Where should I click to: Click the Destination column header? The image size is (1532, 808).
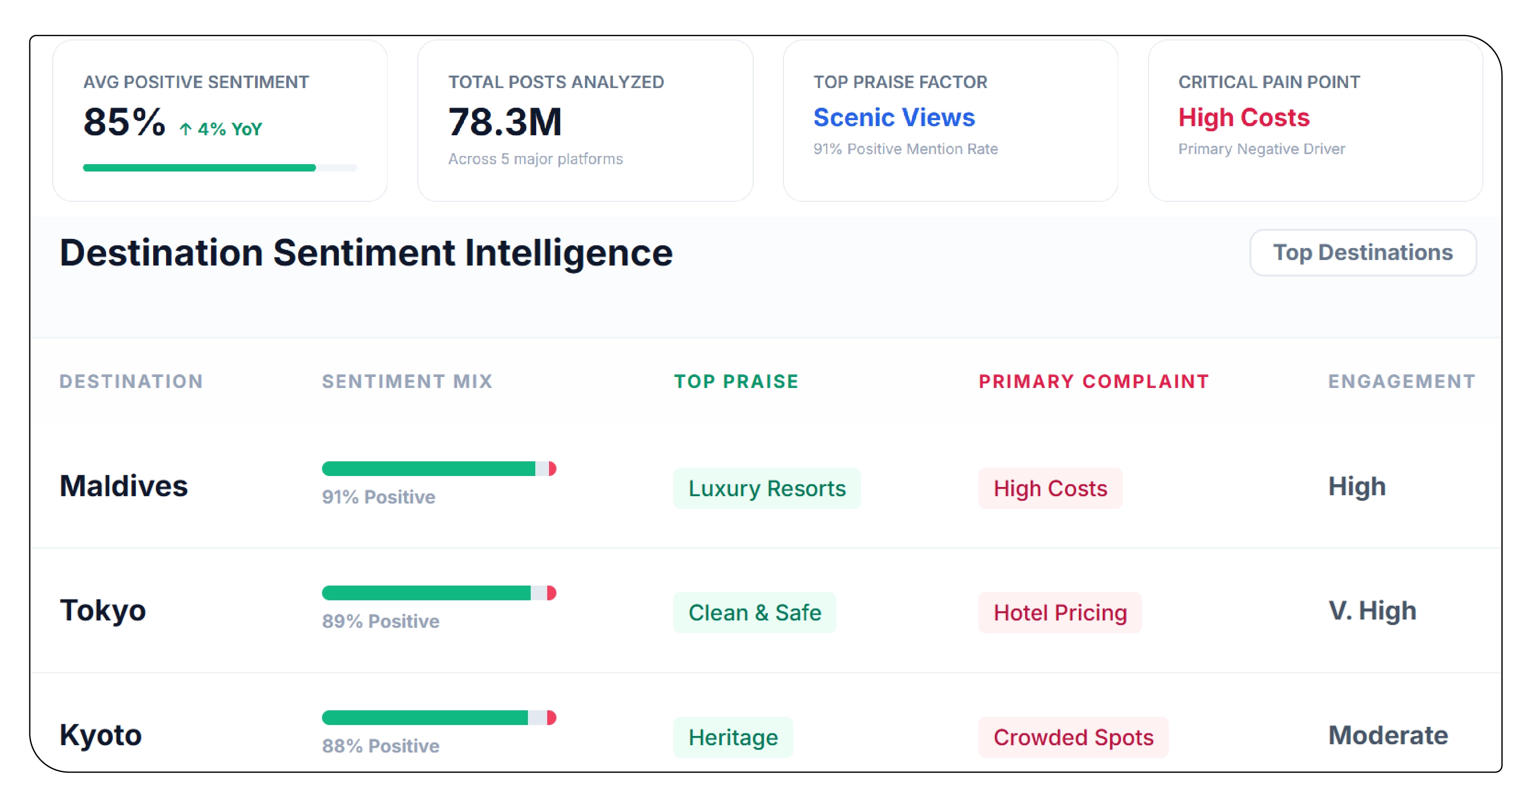coord(132,381)
